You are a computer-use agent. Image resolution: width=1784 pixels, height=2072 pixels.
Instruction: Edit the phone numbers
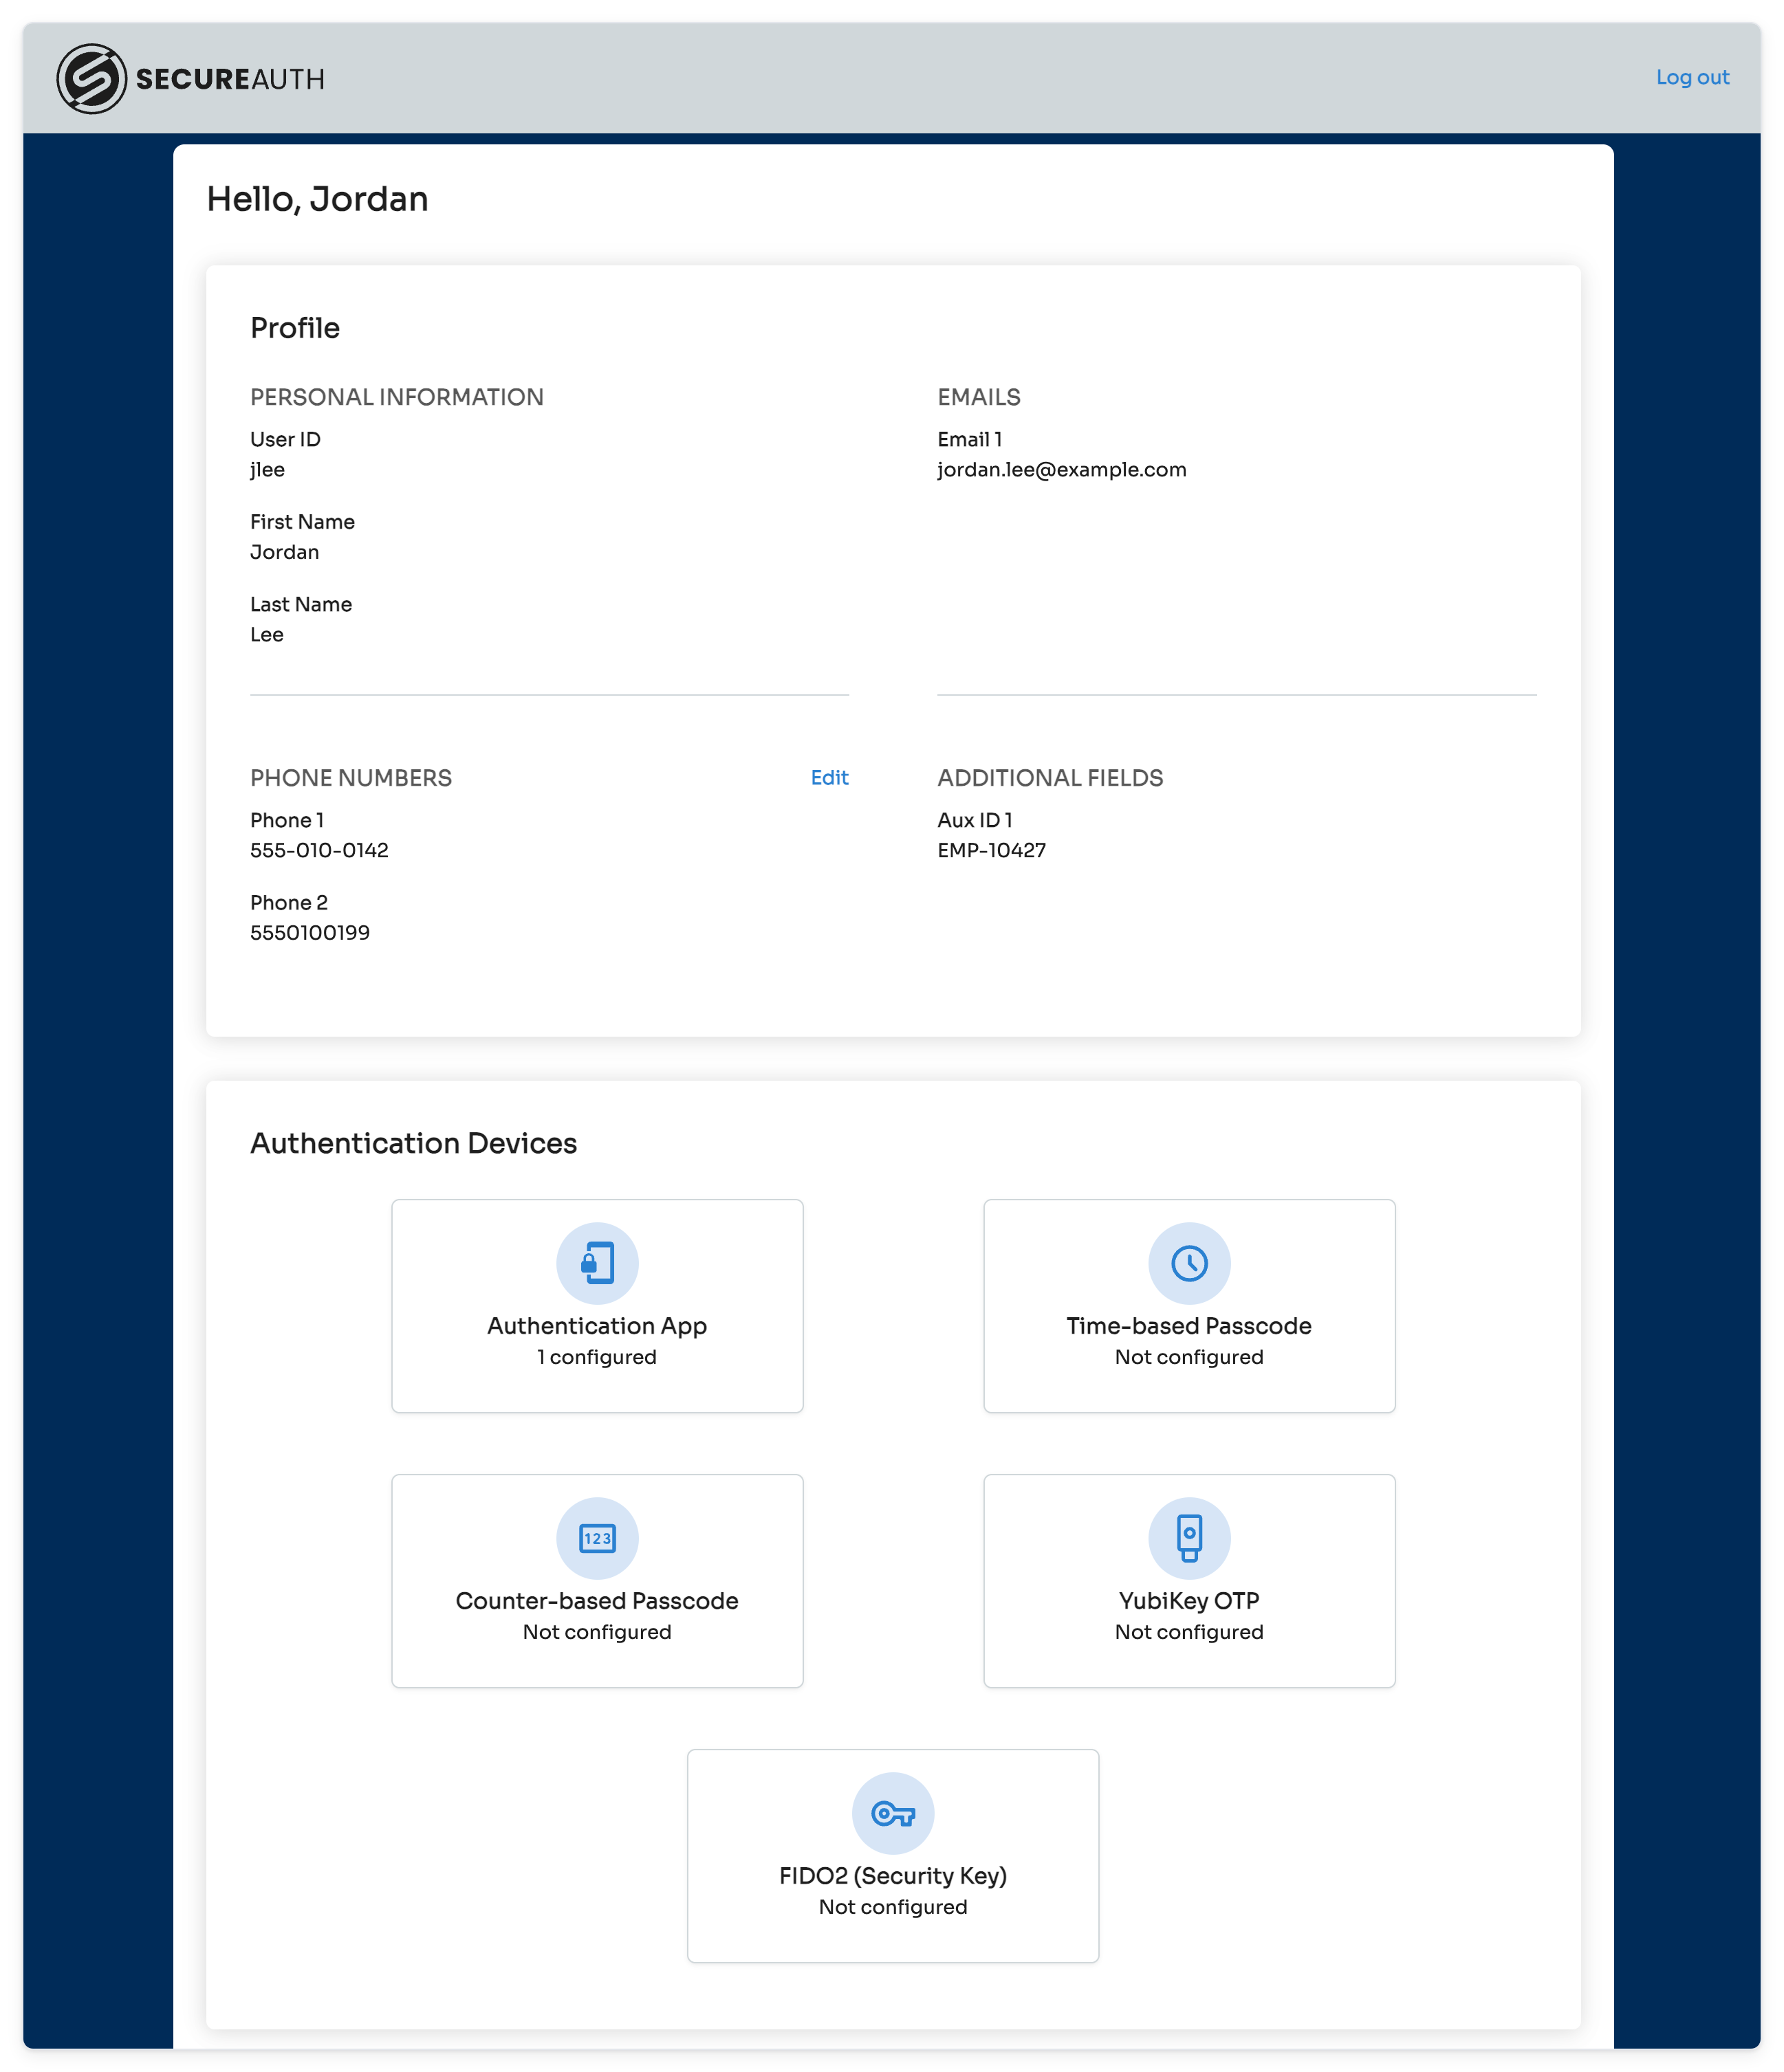click(x=829, y=777)
